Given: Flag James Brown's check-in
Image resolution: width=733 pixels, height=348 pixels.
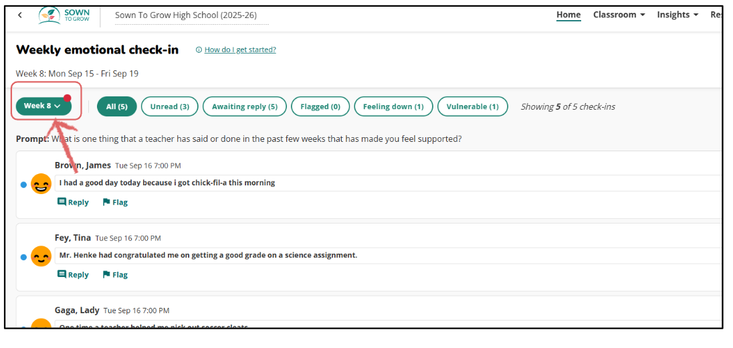Looking at the screenshot, I should 115,202.
